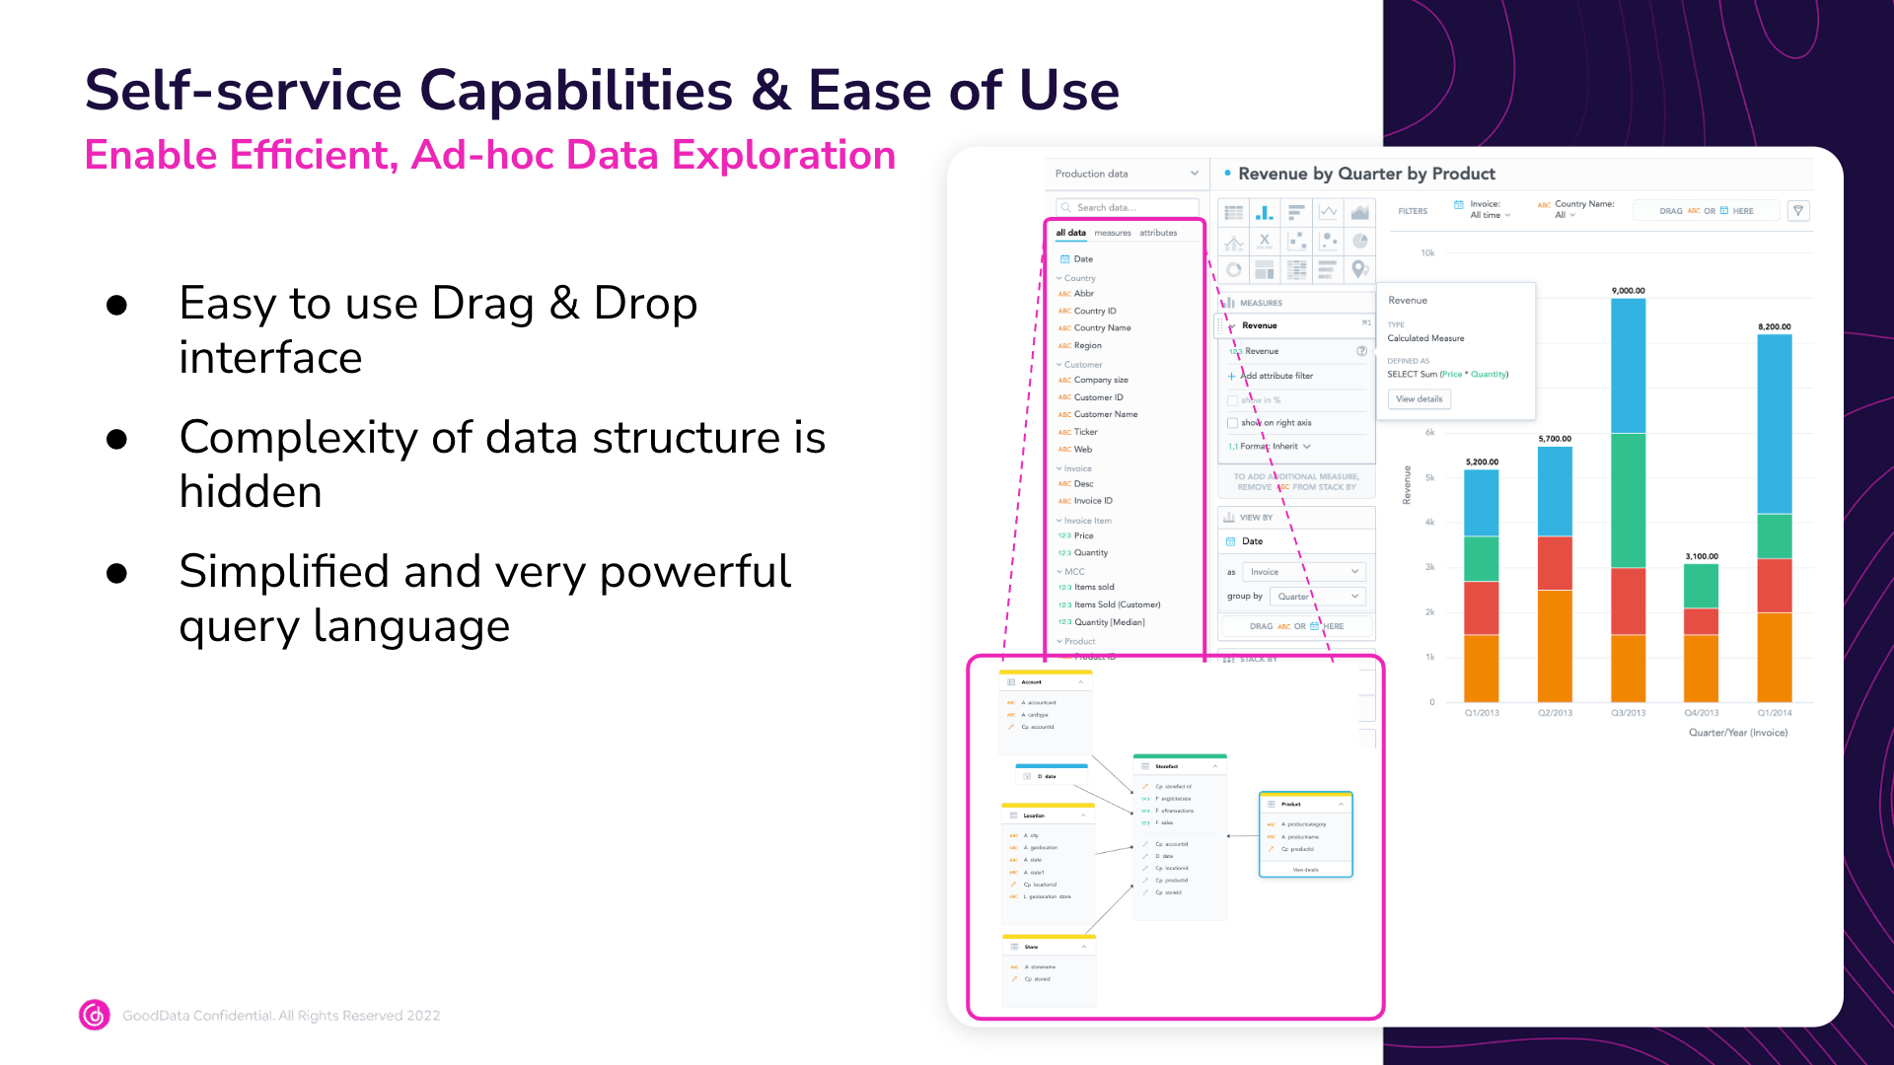
Task: Collapse the Revenue measure details
Action: coord(1232,325)
